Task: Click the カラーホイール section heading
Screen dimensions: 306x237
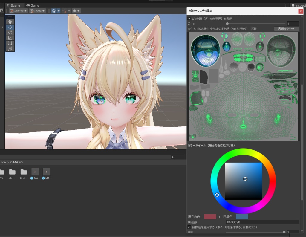Action: (211, 146)
